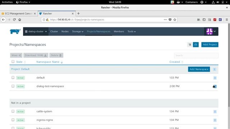The width and height of the screenshot is (230, 129).
Task: Open a new browser tab with plus
Action: (78, 14)
